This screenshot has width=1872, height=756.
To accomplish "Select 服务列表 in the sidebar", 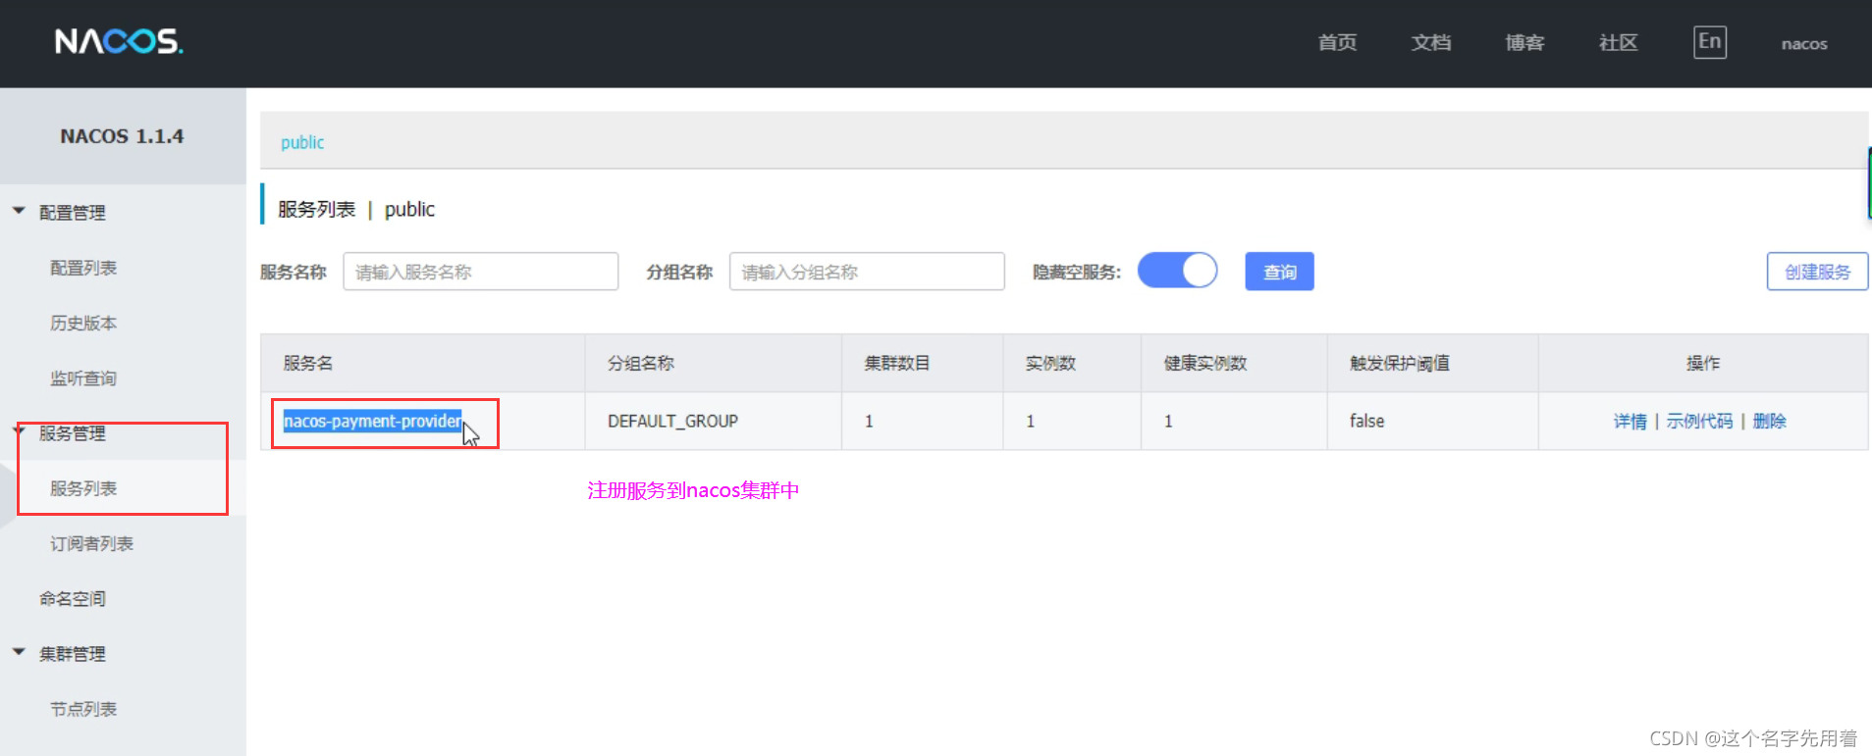I will point(83,488).
